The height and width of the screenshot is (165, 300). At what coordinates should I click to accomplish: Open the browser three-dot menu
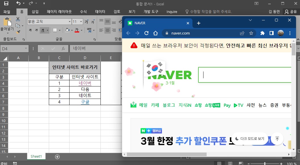click(x=290, y=33)
